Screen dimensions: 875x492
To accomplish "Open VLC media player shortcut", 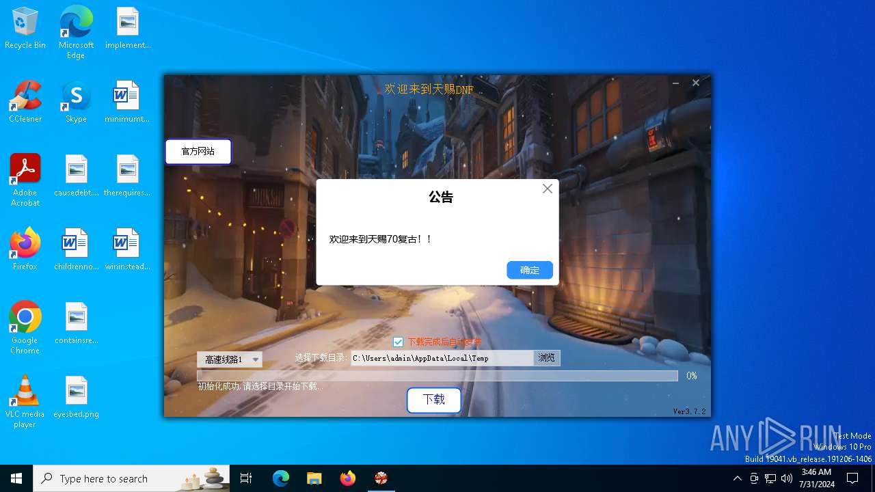I will coord(25,402).
